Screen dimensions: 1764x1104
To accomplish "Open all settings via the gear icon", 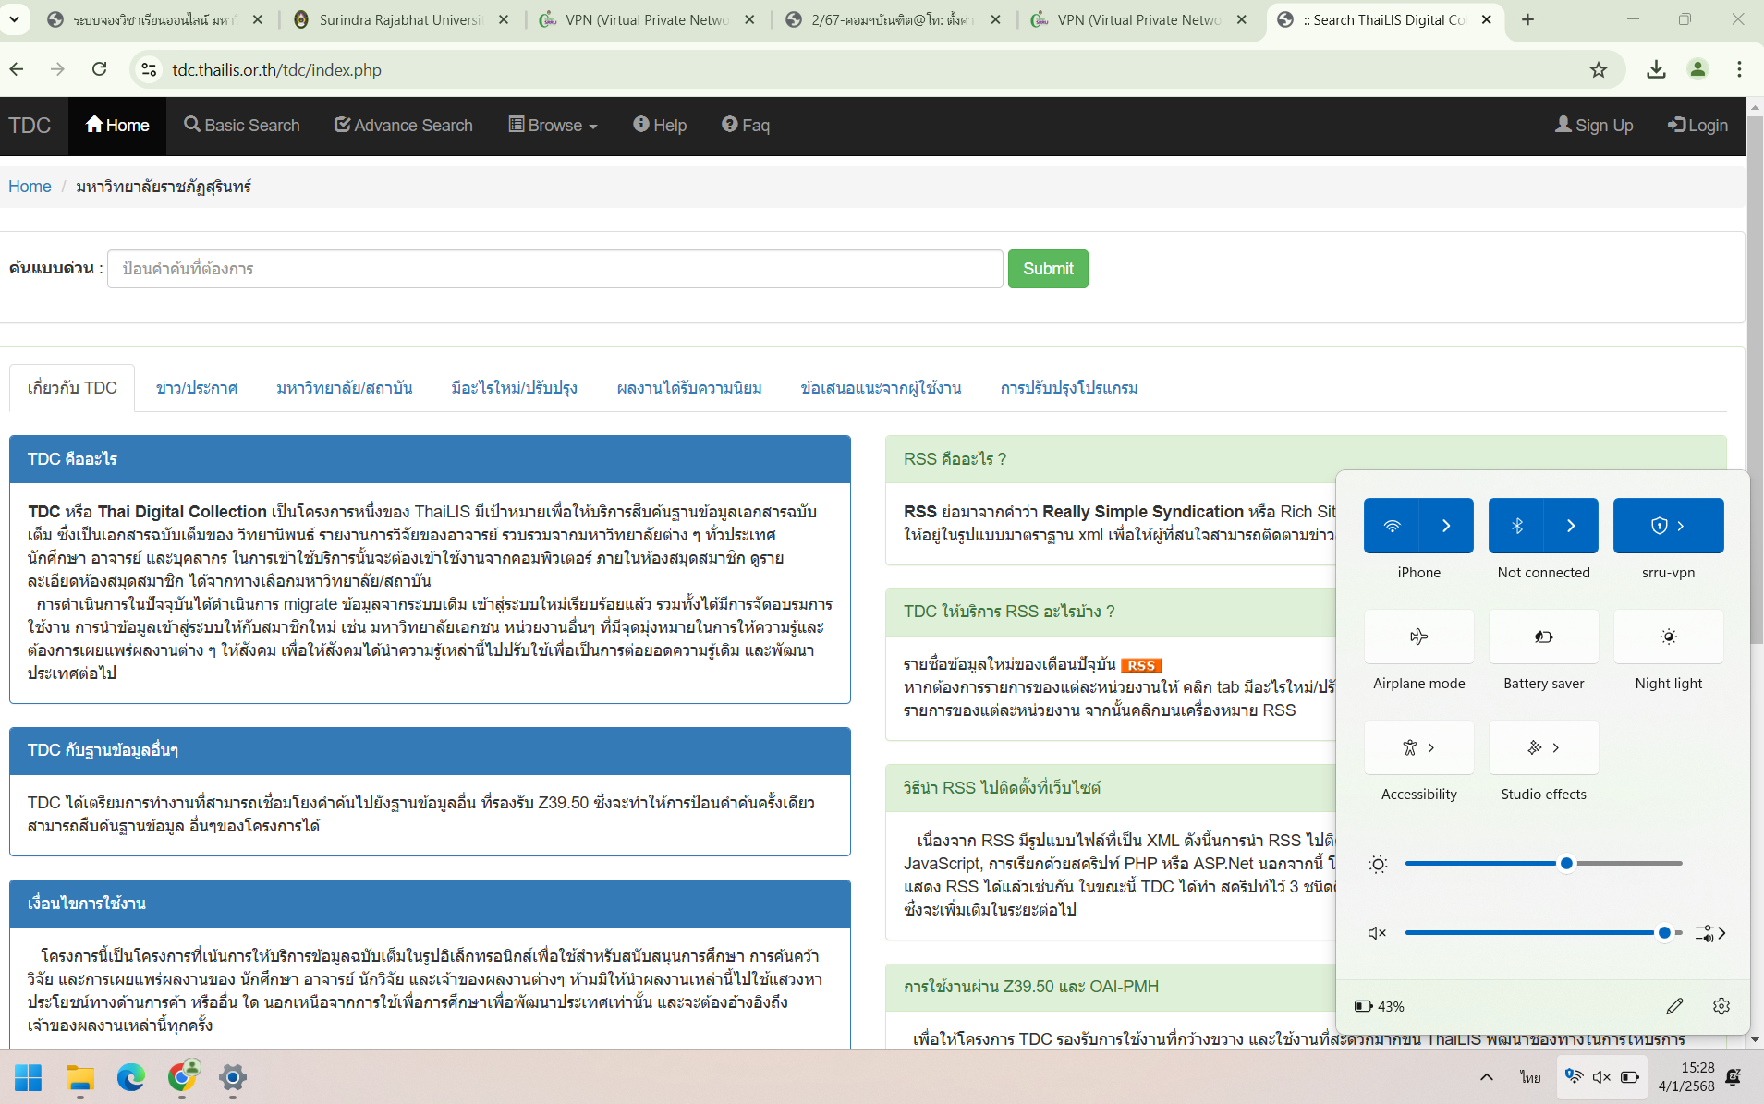I will 1721,1006.
